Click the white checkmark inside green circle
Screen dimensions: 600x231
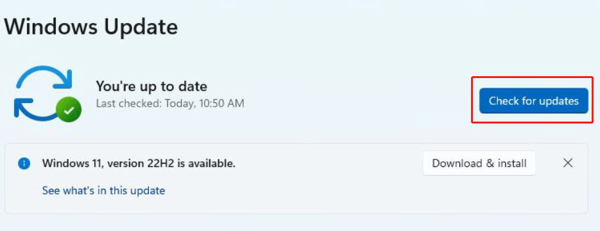pos(69,110)
